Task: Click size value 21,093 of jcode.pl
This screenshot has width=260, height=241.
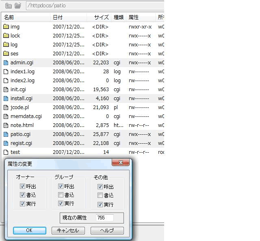Action: (101, 107)
